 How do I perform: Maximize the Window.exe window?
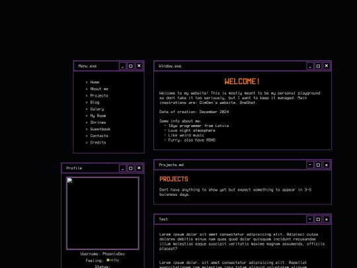[x=318, y=66]
